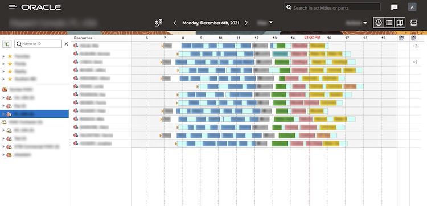This screenshot has width=427, height=206.
Task: Open the messages chat bubble icon
Action: pyautogui.click(x=394, y=7)
